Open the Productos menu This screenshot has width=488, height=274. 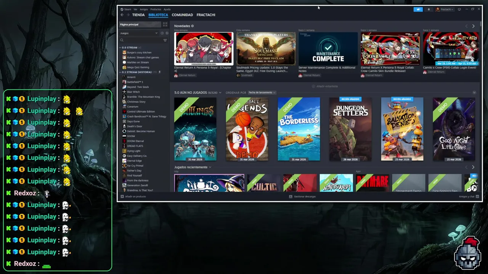pos(156,9)
